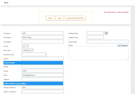This screenshot has width=135, height=94.
Task: Select the Branch input field
Action: [43, 59]
